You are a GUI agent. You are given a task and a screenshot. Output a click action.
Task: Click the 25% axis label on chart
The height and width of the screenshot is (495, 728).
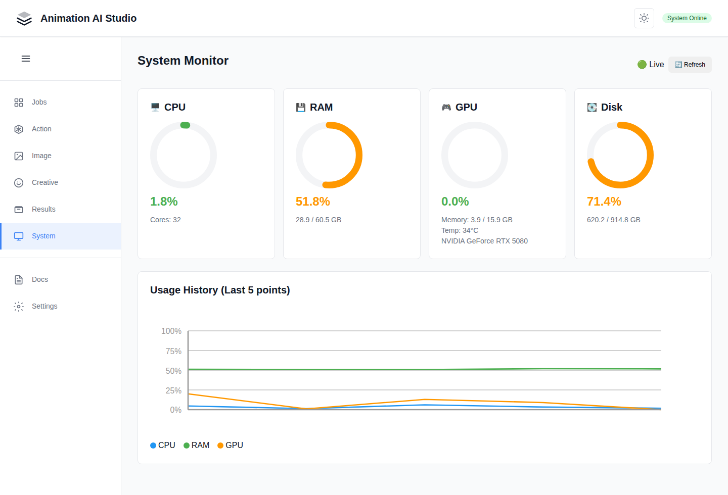173,390
